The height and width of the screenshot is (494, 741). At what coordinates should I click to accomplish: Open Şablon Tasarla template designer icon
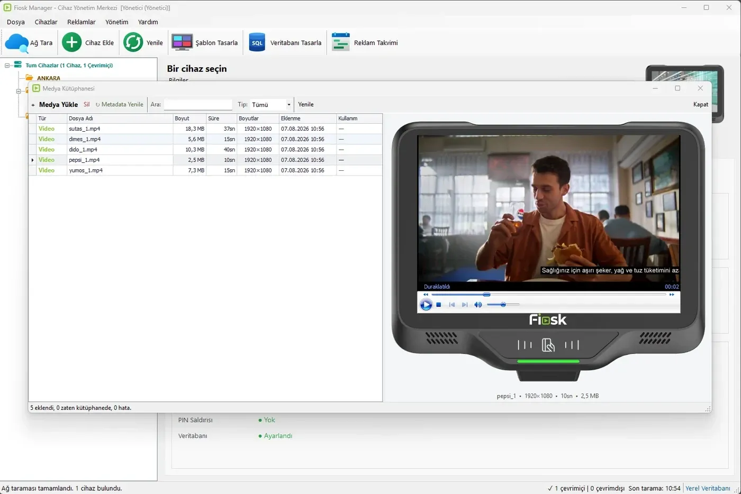click(182, 42)
